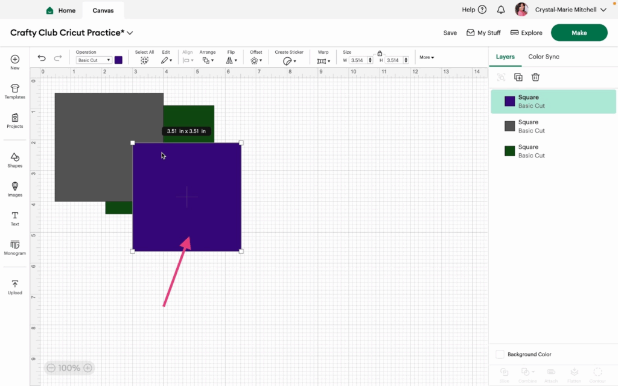Open the purple operation color swatch
This screenshot has height=386, width=618.
(118, 60)
